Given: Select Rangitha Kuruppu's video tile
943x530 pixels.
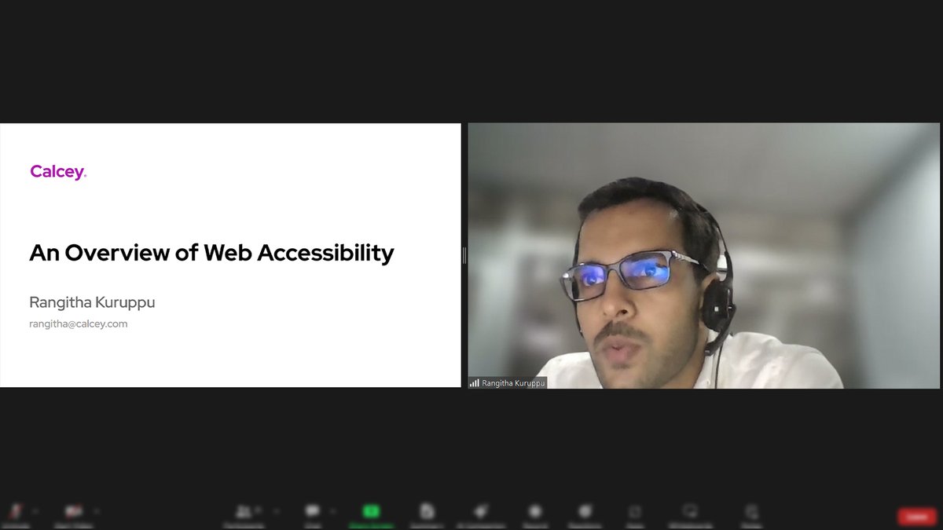Looking at the screenshot, I should [703, 255].
